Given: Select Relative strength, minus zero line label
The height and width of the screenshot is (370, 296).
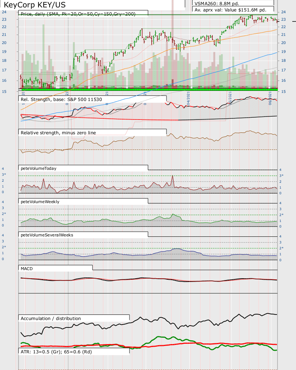Looking at the screenshot, I should pyautogui.click(x=58, y=132).
